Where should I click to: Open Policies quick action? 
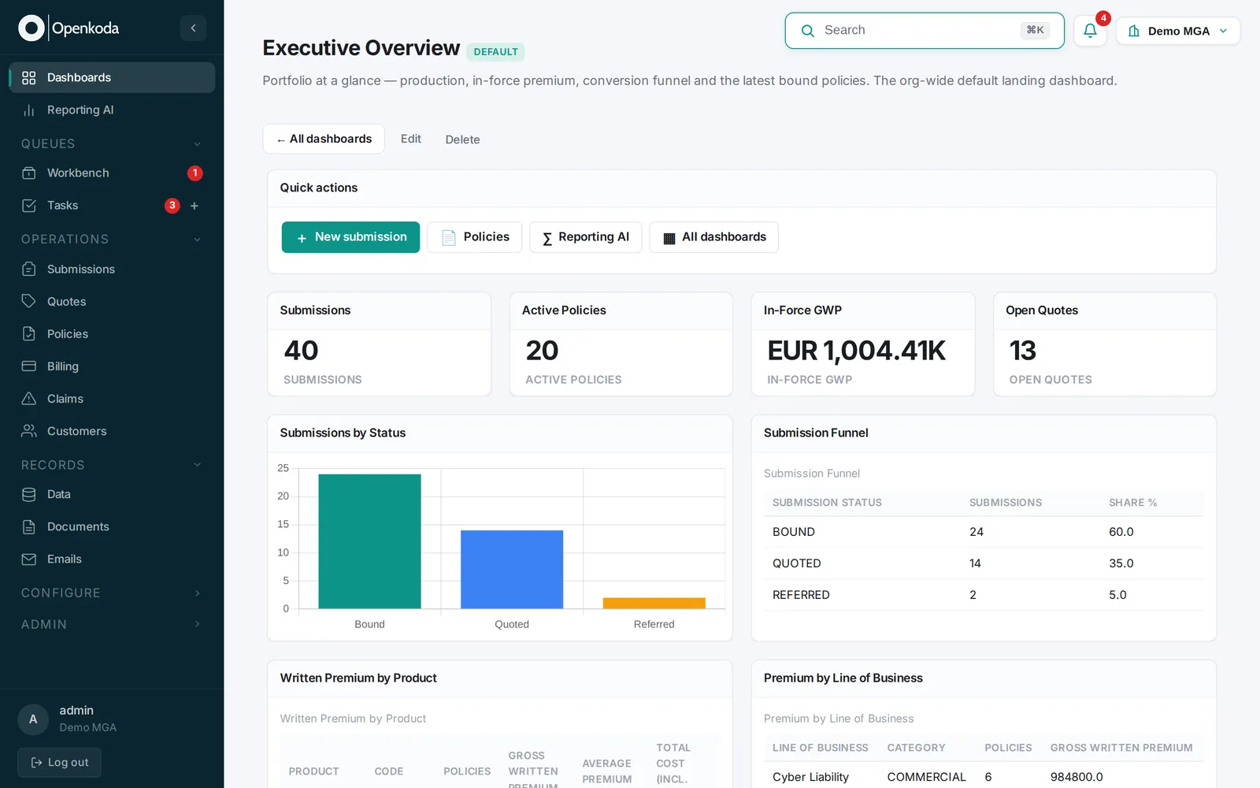tap(475, 237)
